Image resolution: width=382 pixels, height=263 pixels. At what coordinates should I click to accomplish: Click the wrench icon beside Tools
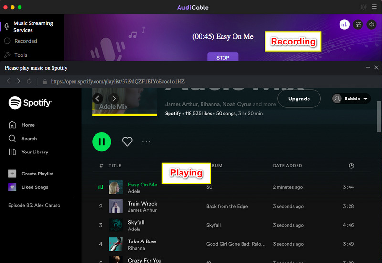click(x=7, y=55)
